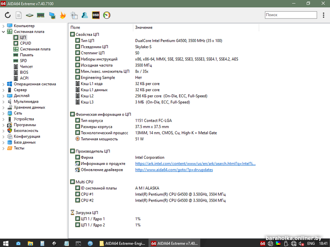Expand the Компьютер tree node
330x247 pixels.
(x=3, y=26)
